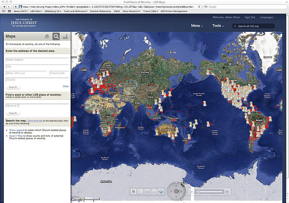Viewport: 289px width, 203px height.
Task: Click the zoom out minus button
Action: (193, 192)
